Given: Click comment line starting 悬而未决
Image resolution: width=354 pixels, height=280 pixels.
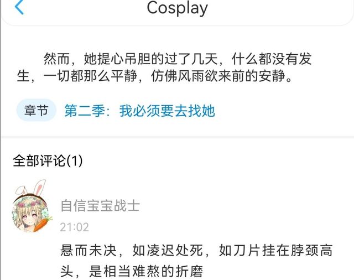Looking at the screenshot, I should [x=196, y=251].
